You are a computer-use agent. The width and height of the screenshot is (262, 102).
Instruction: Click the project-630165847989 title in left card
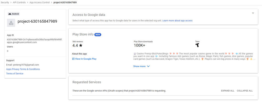[x=38, y=21]
